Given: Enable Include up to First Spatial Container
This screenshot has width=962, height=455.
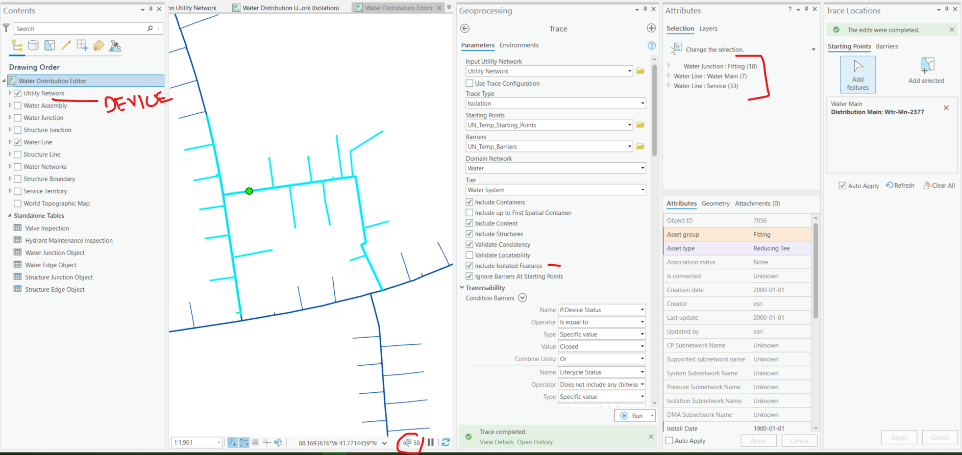Looking at the screenshot, I should (x=470, y=213).
